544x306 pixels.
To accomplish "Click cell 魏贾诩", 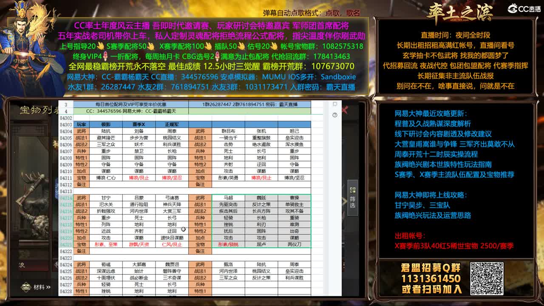I will pyautogui.click(x=172, y=265).
